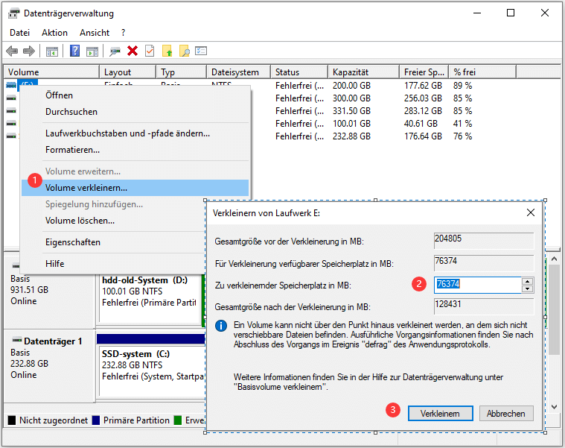The width and height of the screenshot is (565, 448).
Task: Sort by the % frei column header
Action: pos(482,72)
